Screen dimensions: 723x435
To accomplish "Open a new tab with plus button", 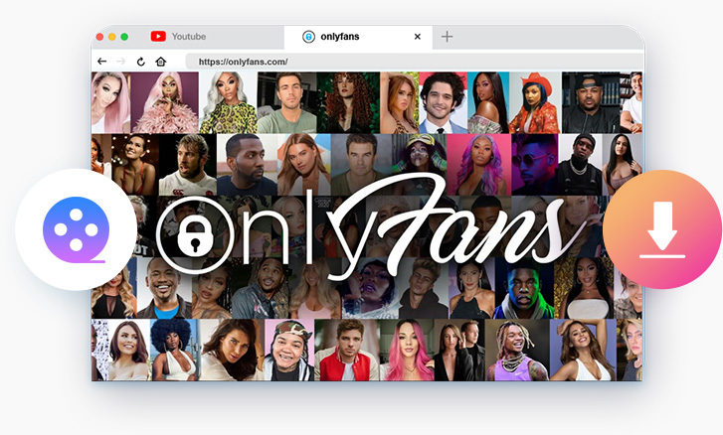I will 447,37.
